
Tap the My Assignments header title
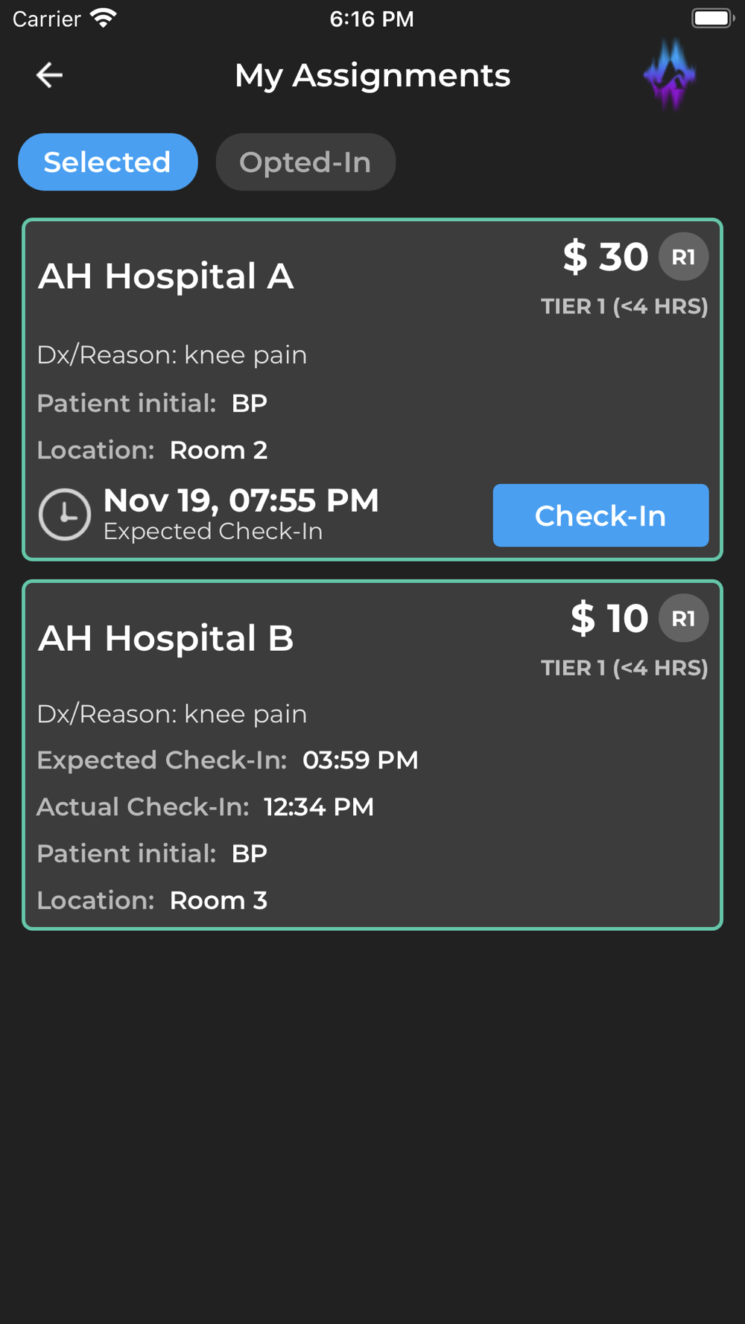[372, 75]
